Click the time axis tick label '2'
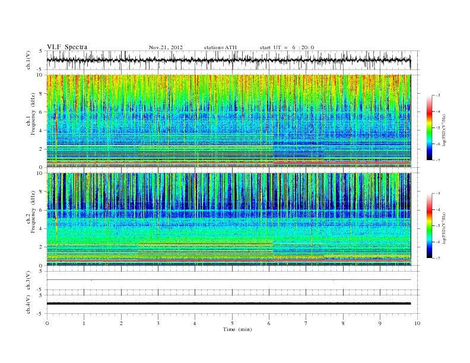 [121, 323]
